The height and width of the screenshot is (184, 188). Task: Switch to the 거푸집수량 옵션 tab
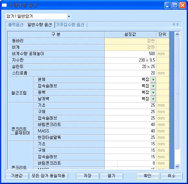70,24
